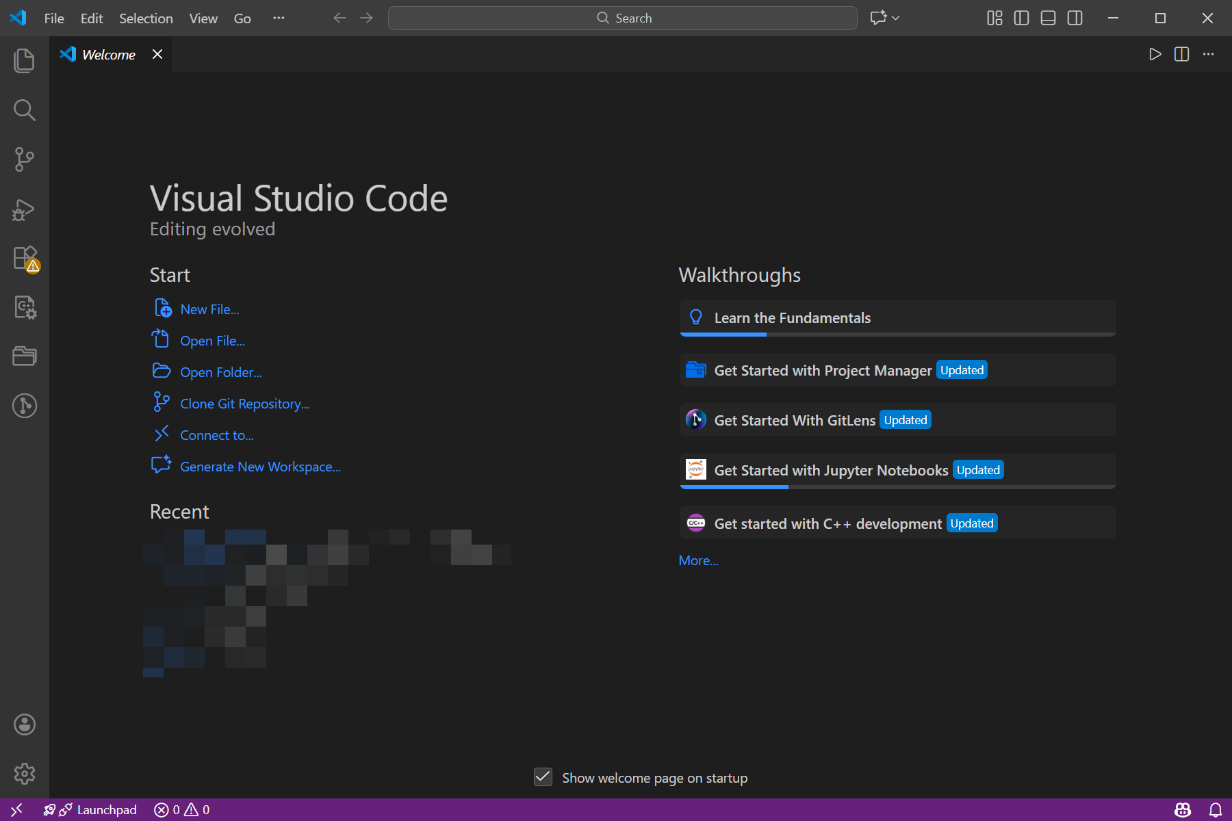The width and height of the screenshot is (1232, 821).
Task: Open the Search view in activity bar
Action: [25, 110]
